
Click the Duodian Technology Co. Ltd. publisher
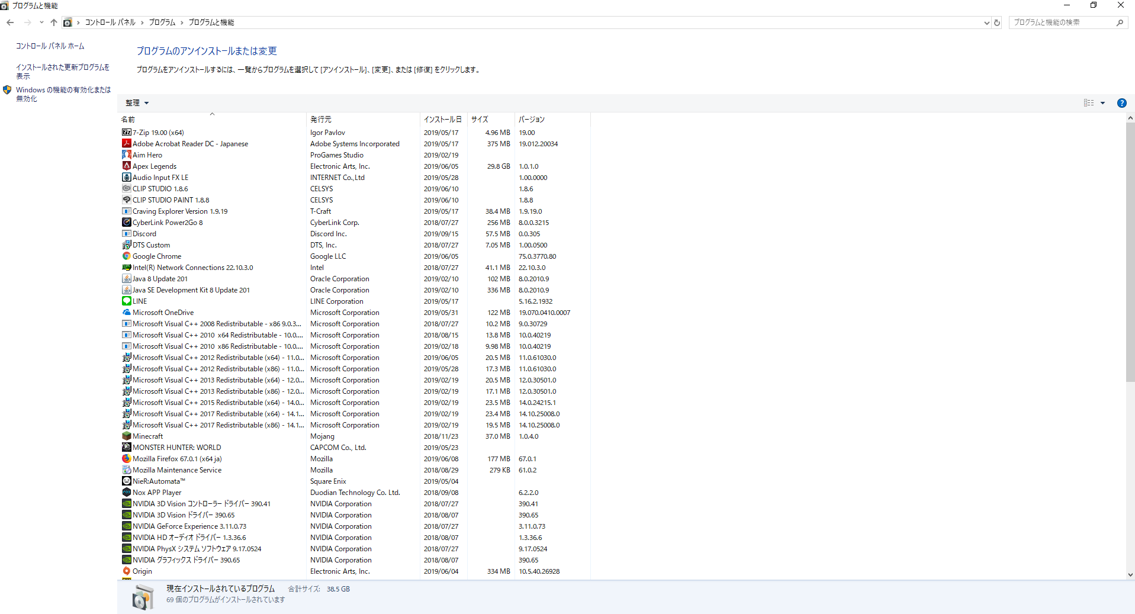[x=355, y=493]
